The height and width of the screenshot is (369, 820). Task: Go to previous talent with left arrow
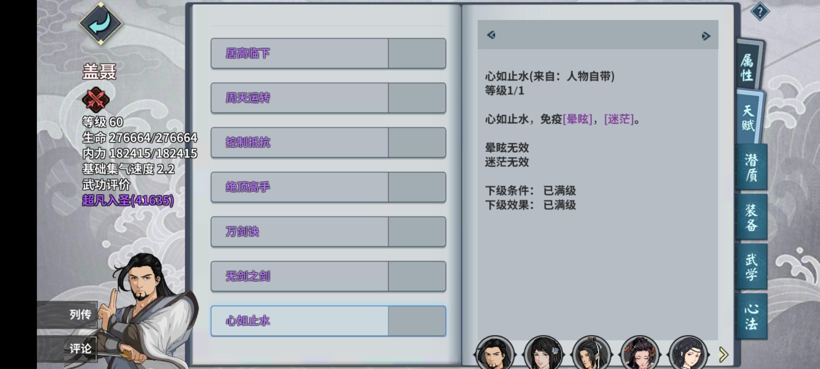pos(491,35)
